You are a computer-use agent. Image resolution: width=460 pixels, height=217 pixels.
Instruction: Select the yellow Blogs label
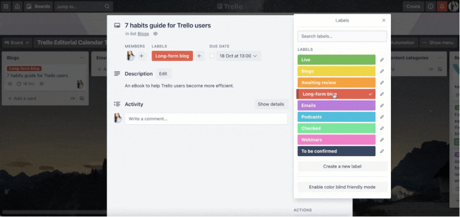tap(336, 71)
